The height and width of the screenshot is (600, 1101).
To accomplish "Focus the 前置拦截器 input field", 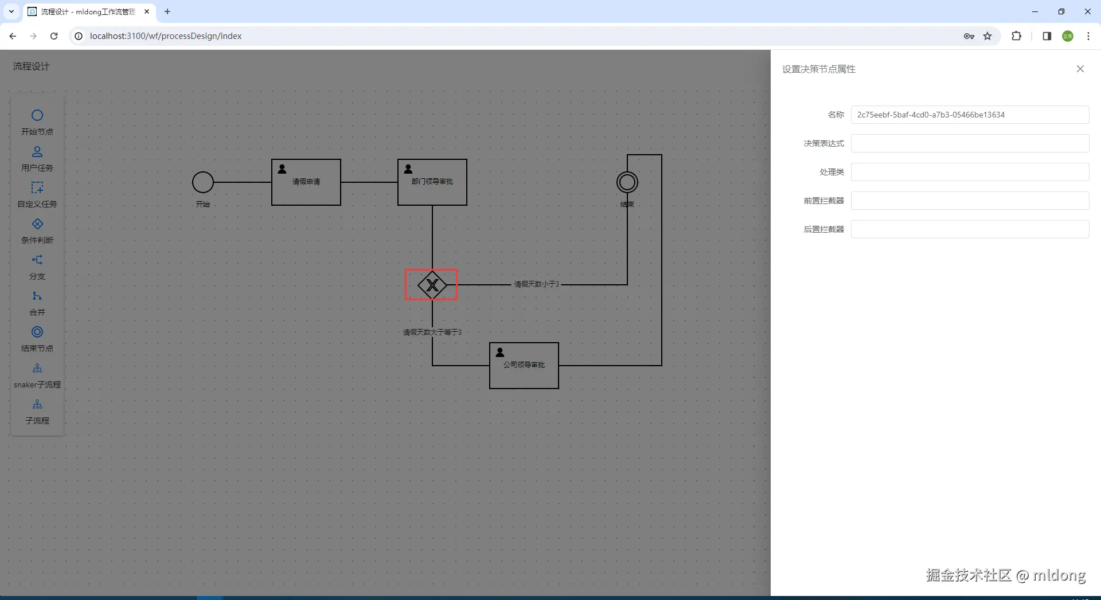I will 970,201.
